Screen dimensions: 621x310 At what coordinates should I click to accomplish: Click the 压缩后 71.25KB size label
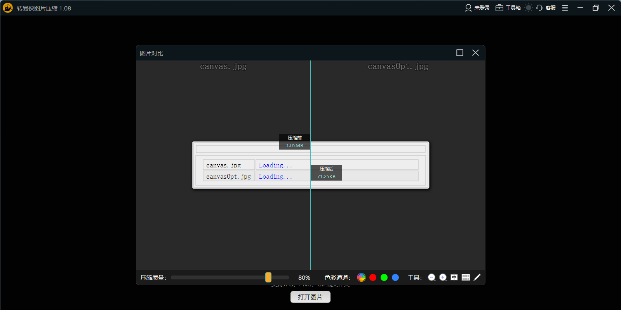point(327,173)
